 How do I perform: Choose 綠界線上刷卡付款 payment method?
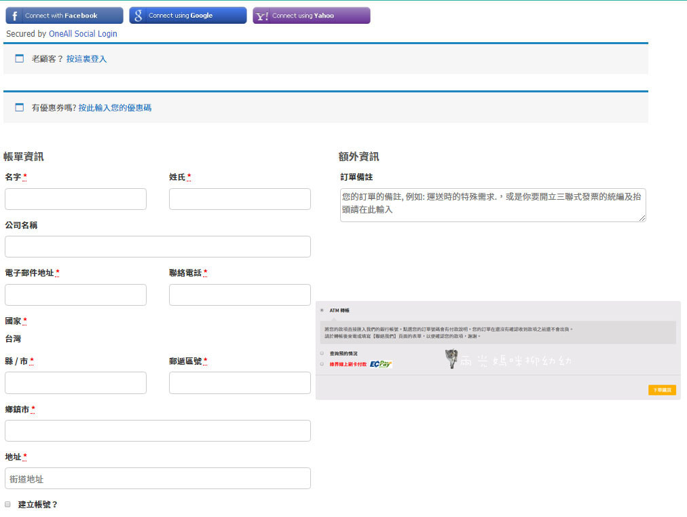point(322,364)
